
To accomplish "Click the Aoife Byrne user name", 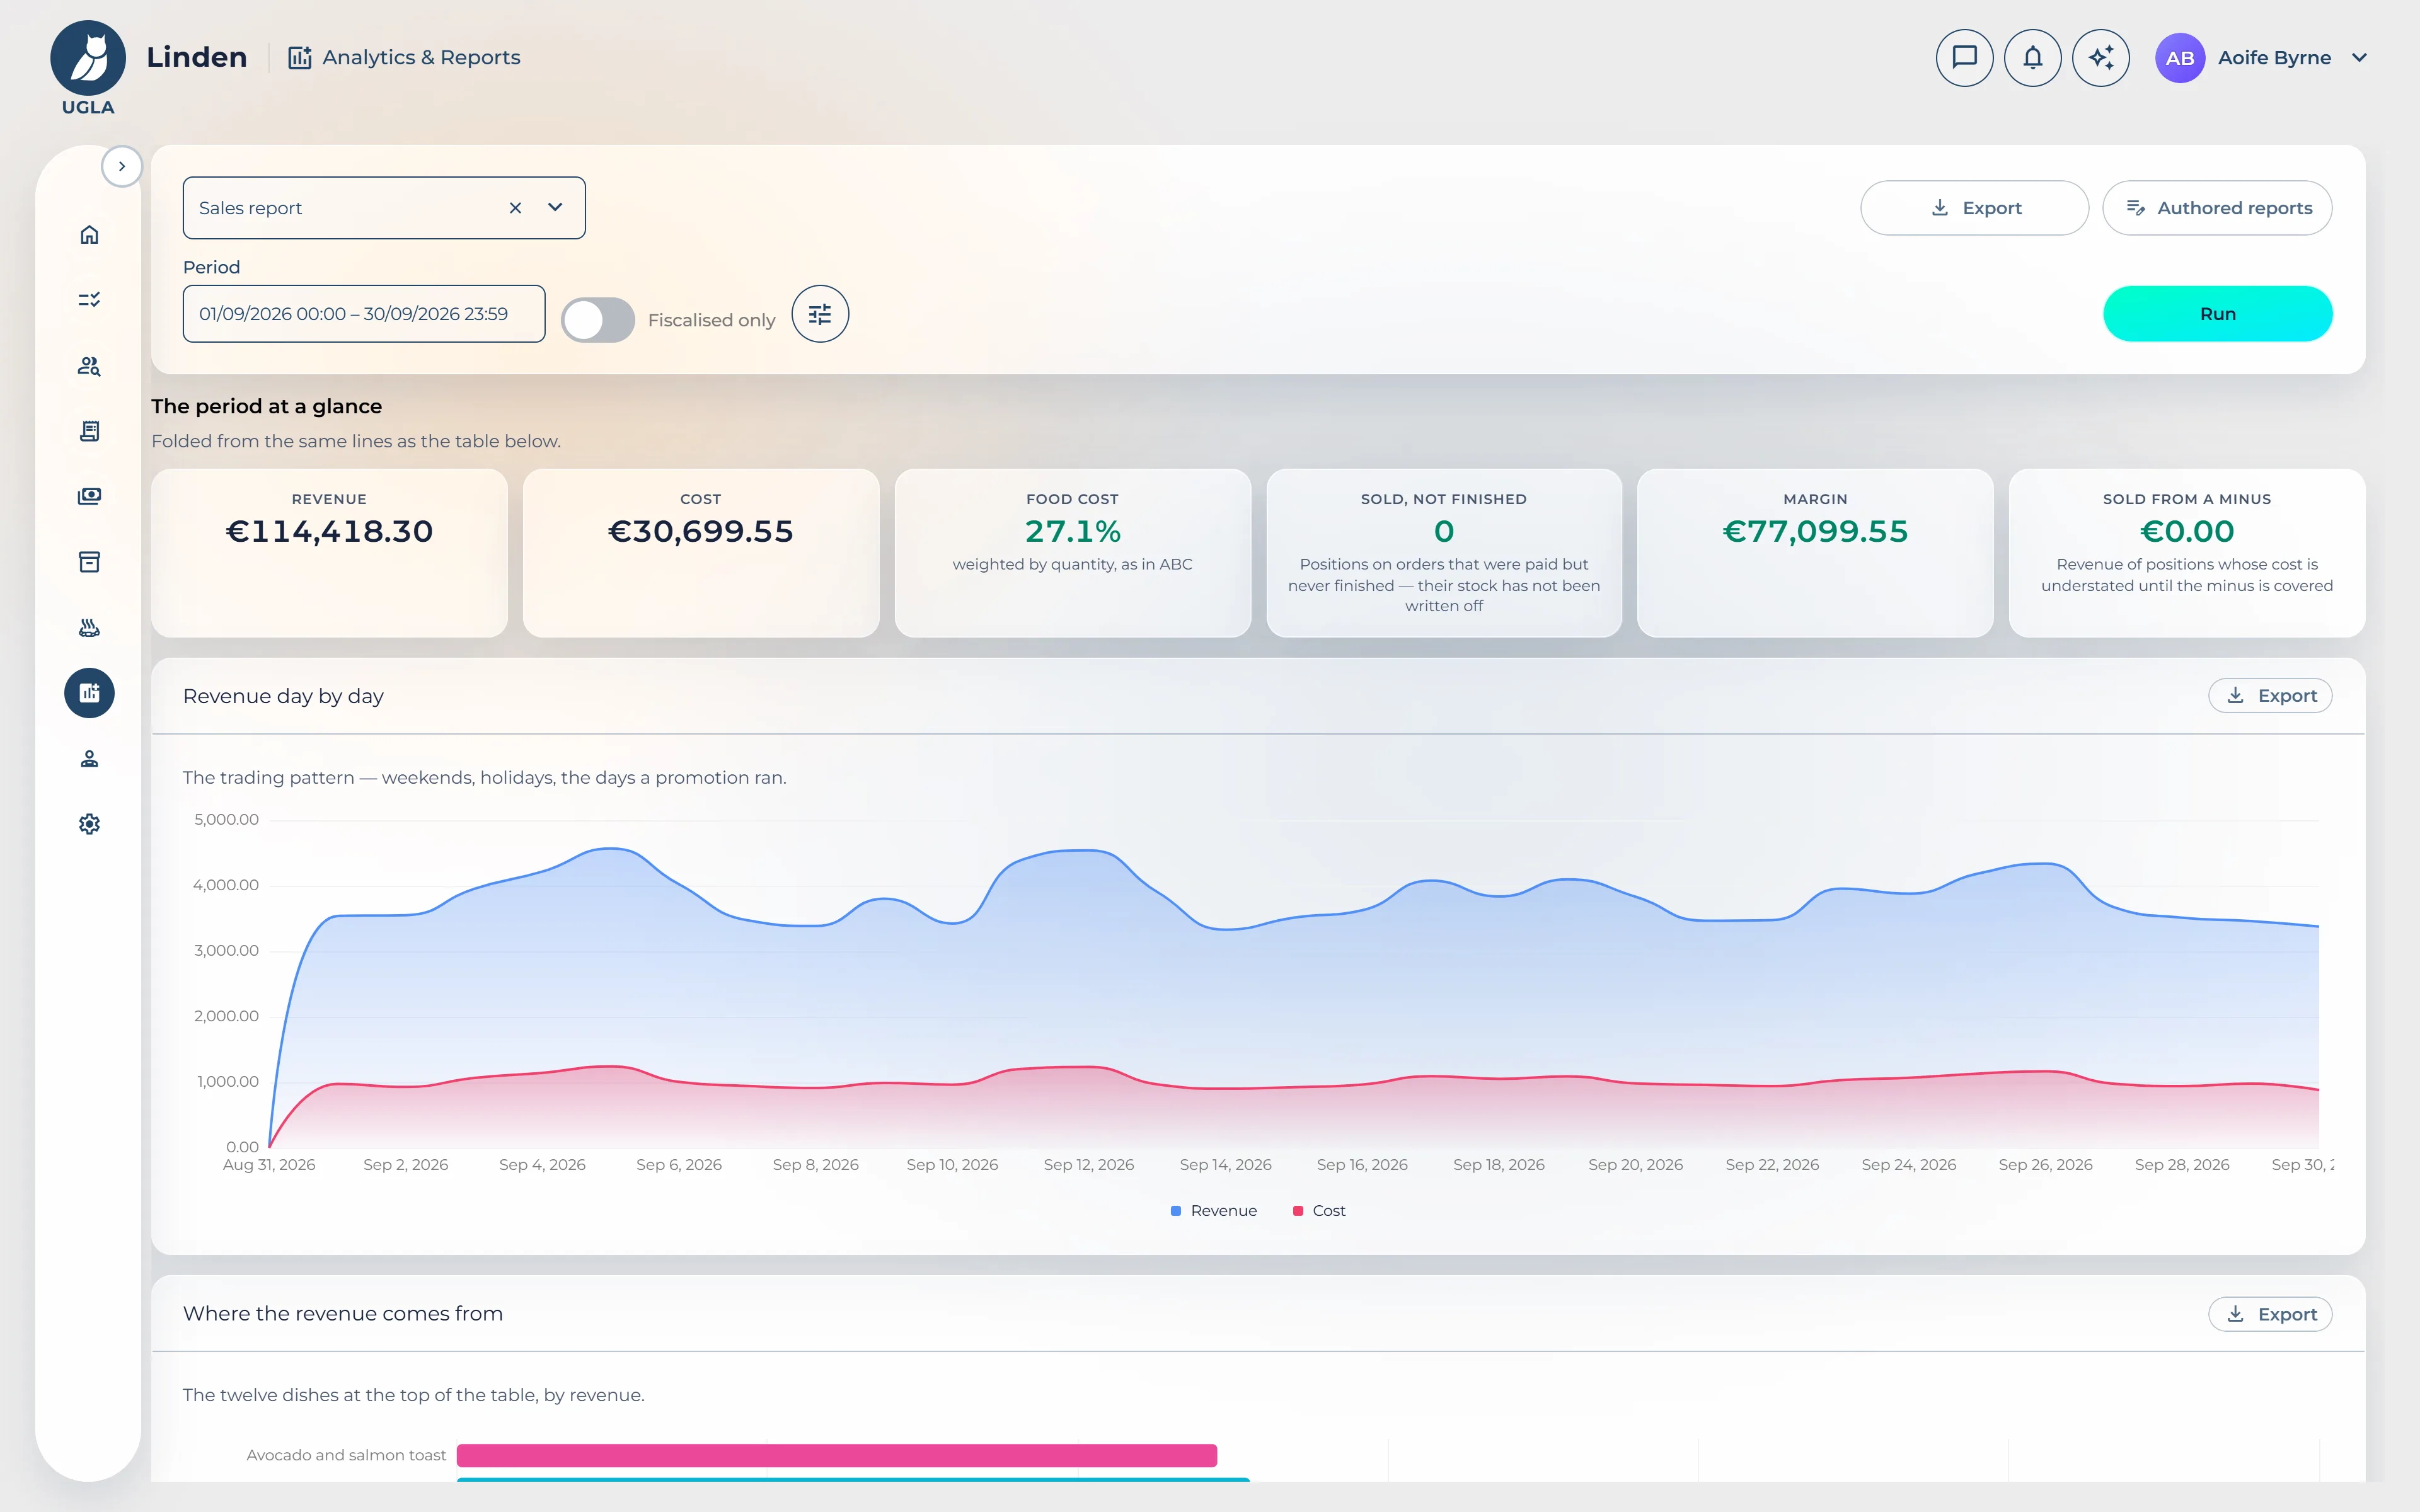I will click(2274, 58).
